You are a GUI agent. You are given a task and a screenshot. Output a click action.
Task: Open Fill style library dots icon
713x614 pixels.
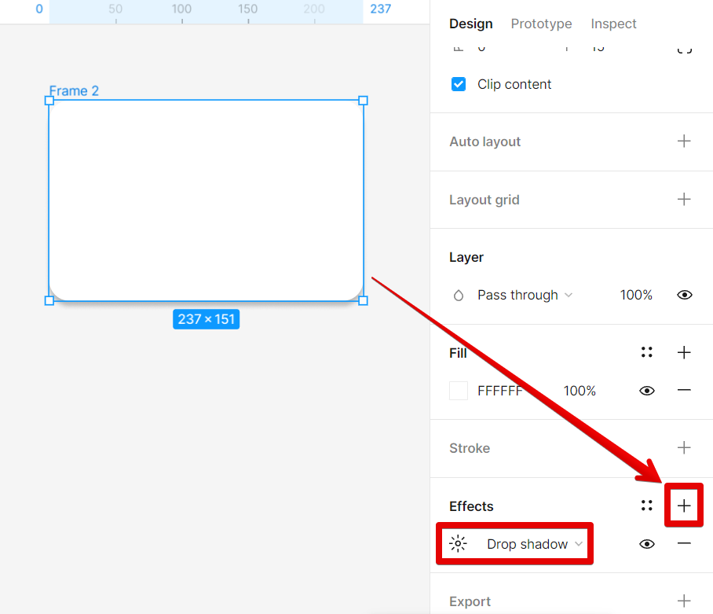[x=647, y=353]
